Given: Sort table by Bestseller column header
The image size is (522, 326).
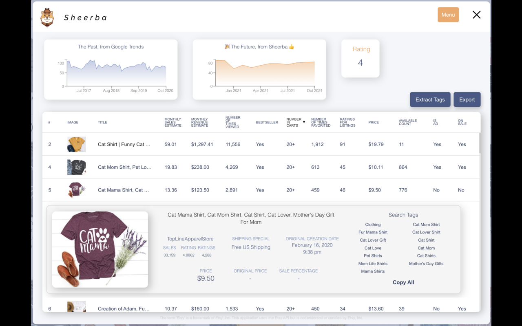Looking at the screenshot, I should click(267, 122).
